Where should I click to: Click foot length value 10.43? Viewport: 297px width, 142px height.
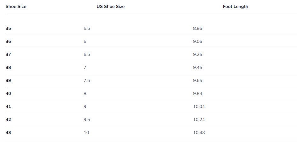199,132
